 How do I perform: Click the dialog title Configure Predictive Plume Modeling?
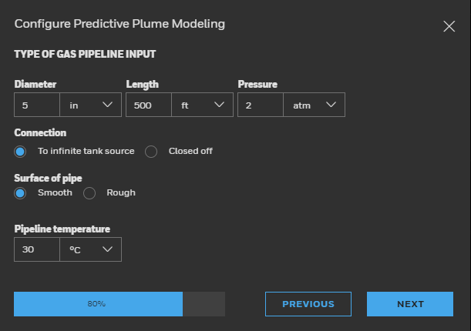[x=119, y=24]
